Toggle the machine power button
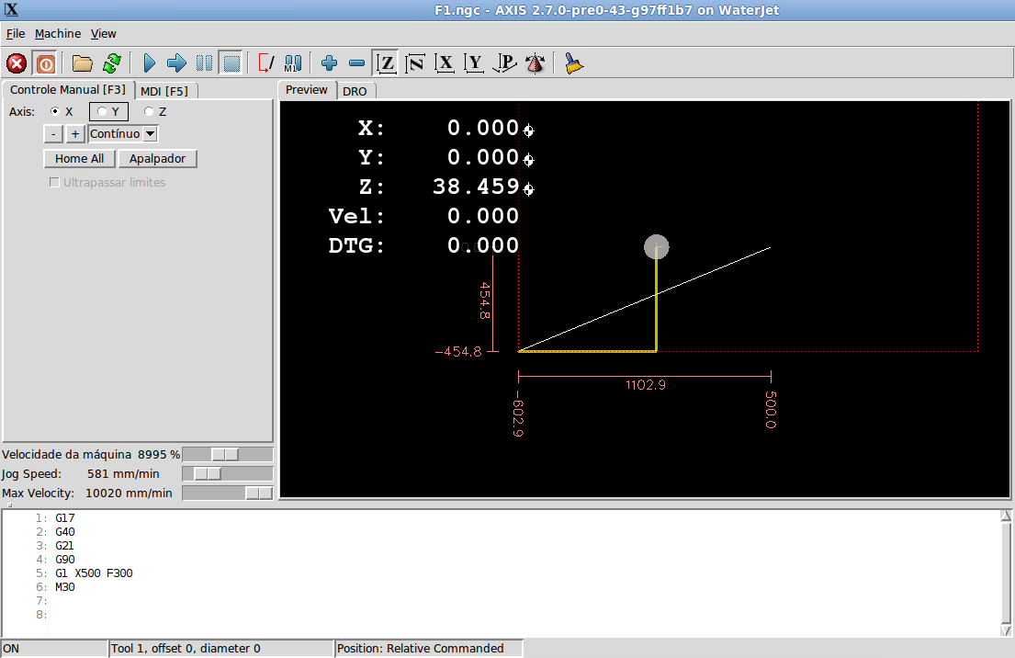 pos(45,63)
